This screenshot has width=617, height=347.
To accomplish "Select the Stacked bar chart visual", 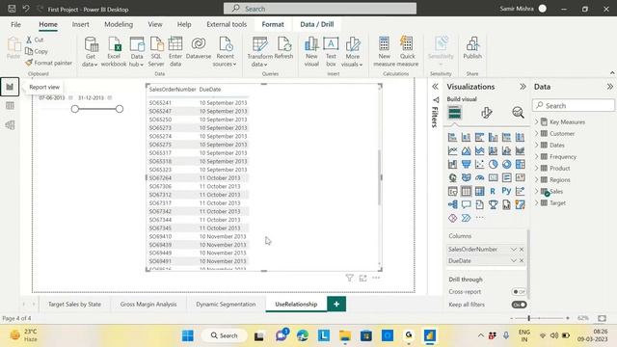I will point(452,137).
